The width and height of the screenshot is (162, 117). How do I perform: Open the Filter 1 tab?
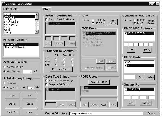tap(46, 9)
